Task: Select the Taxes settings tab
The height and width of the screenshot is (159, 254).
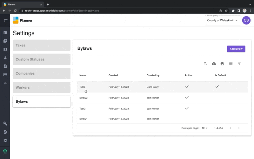Action: (41, 45)
